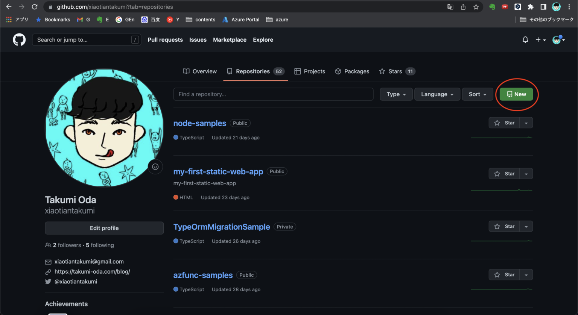Image resolution: width=578 pixels, height=315 pixels.
Task: Switch to the Overview tab
Action: pyautogui.click(x=200, y=71)
